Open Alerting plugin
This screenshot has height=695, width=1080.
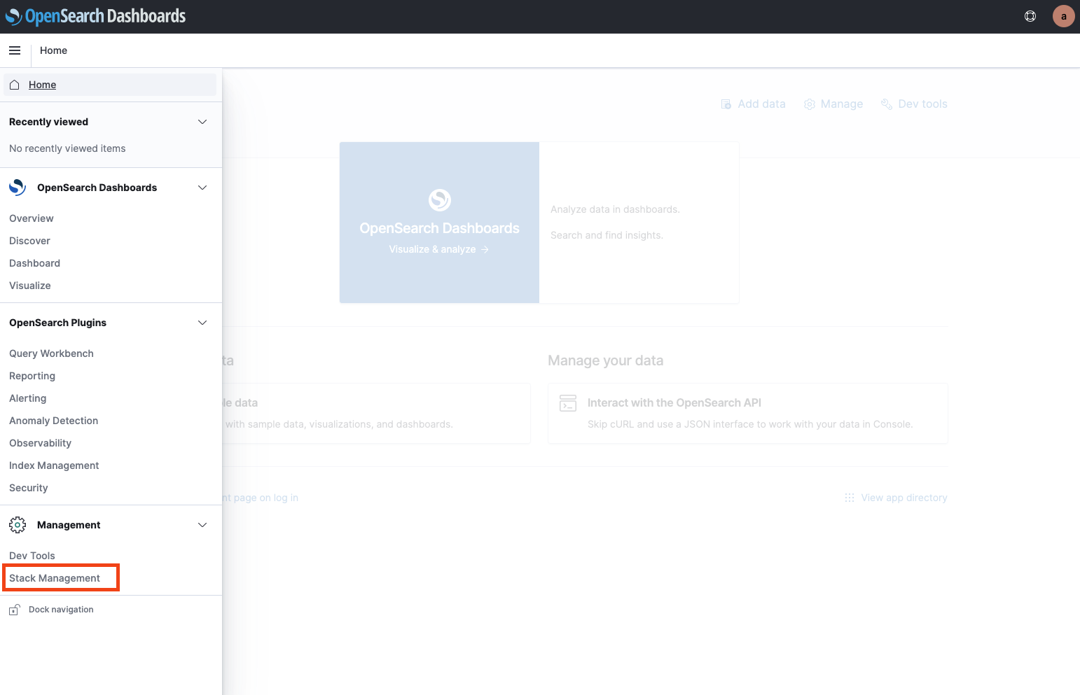coord(28,398)
